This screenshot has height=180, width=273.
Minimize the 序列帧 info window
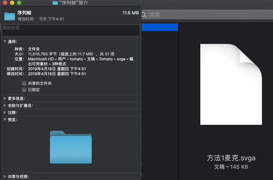pos(12,3)
